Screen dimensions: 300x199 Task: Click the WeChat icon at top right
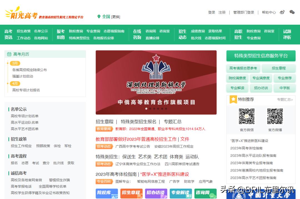tap(292, 12)
